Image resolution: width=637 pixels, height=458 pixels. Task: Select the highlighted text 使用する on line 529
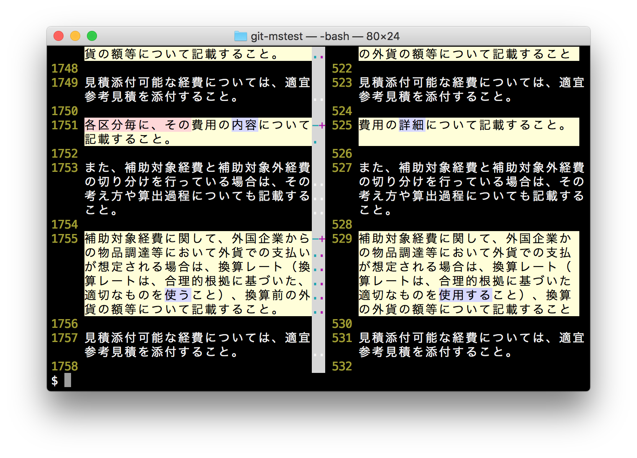click(464, 295)
